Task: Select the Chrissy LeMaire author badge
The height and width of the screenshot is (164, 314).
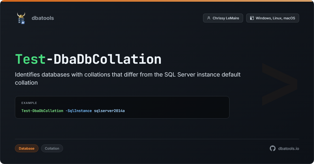Action: pyautogui.click(x=223, y=18)
